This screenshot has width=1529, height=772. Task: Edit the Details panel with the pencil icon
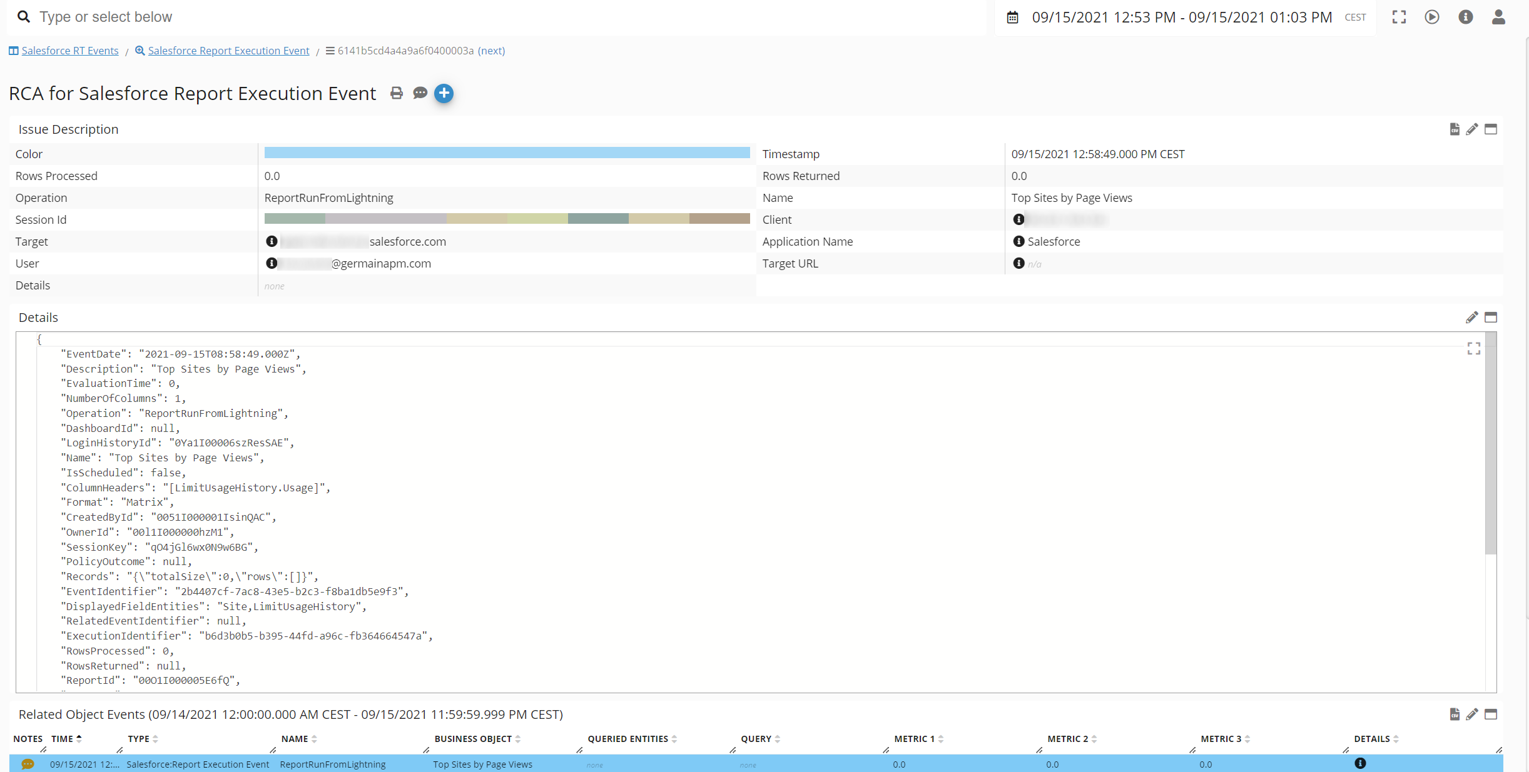click(1473, 317)
